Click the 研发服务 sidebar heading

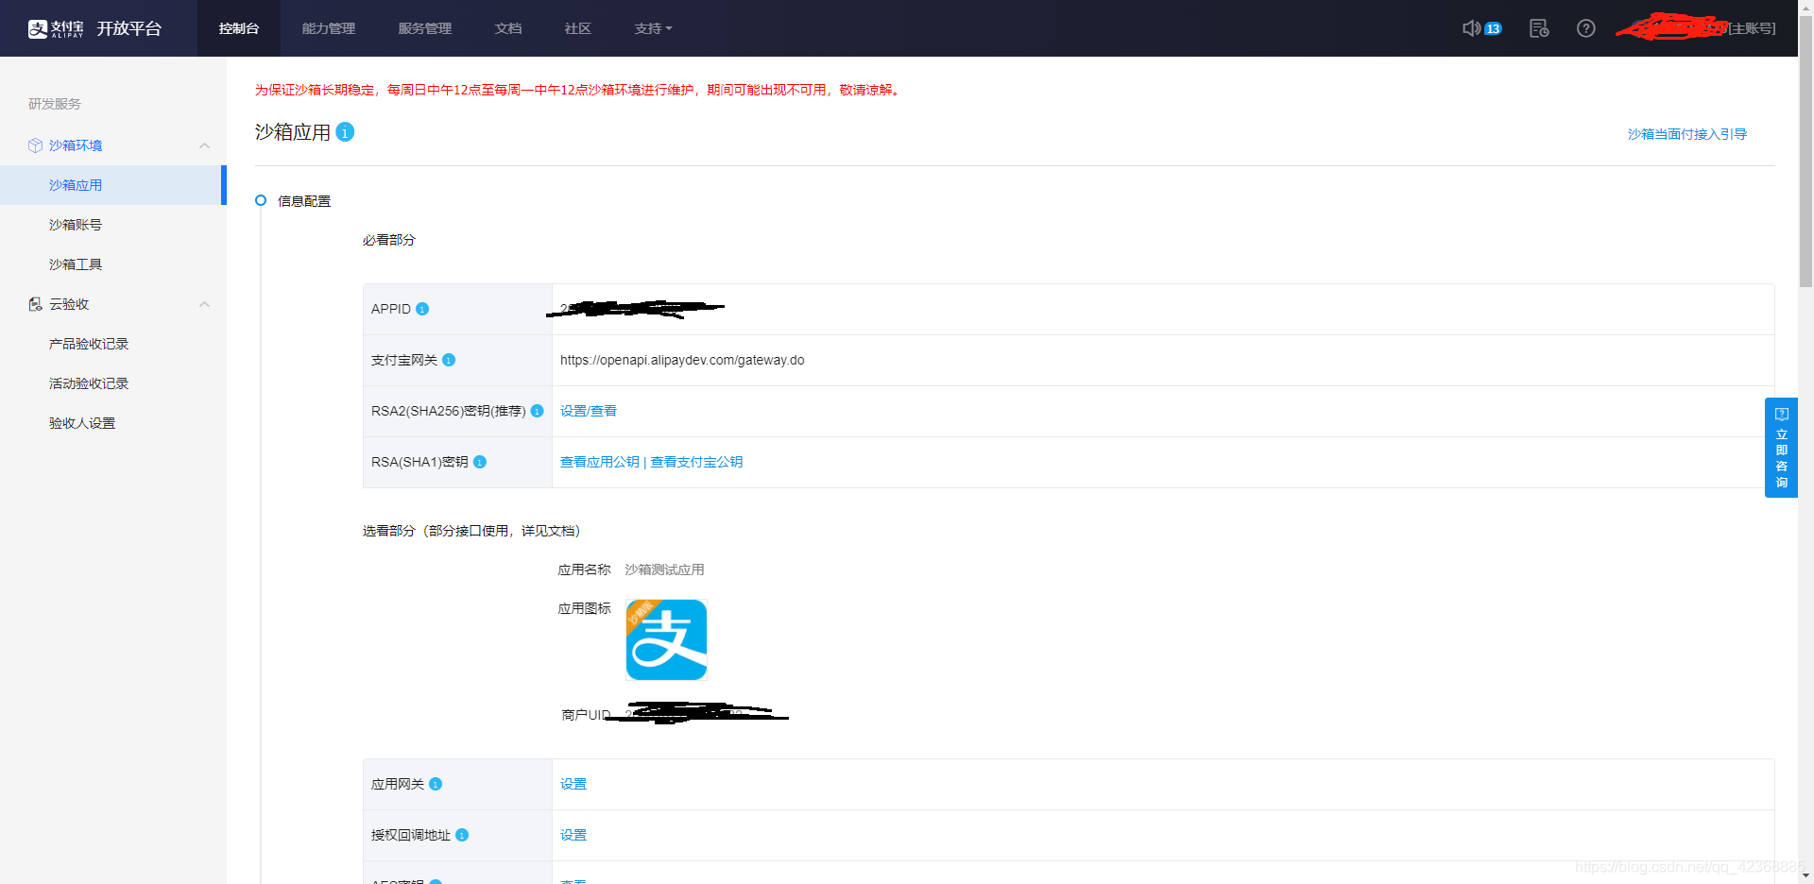click(x=55, y=104)
